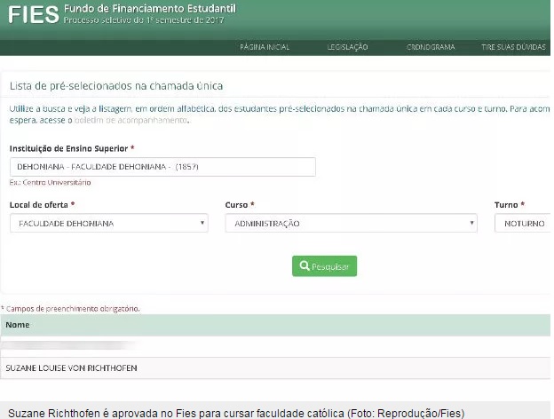Open the TIRE SUAS DÚVIDAS menu item
The width and height of the screenshot is (554, 419).
coord(513,47)
